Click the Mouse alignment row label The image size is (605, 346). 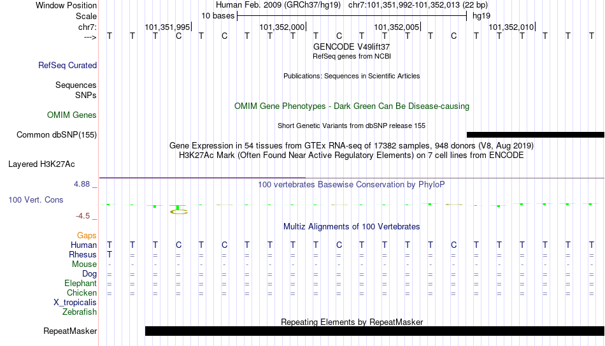(84, 264)
